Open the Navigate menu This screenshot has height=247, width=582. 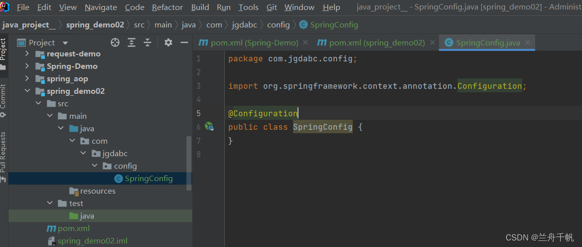point(101,7)
